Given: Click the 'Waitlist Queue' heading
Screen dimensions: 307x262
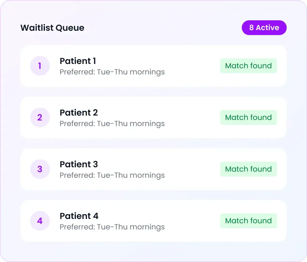Looking at the screenshot, I should 52,28.
